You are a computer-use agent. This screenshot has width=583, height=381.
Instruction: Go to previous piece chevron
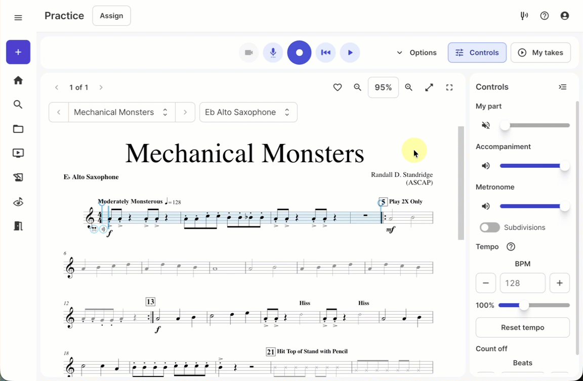point(59,112)
